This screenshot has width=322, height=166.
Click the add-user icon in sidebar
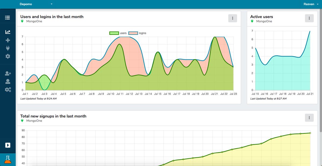point(8,73)
